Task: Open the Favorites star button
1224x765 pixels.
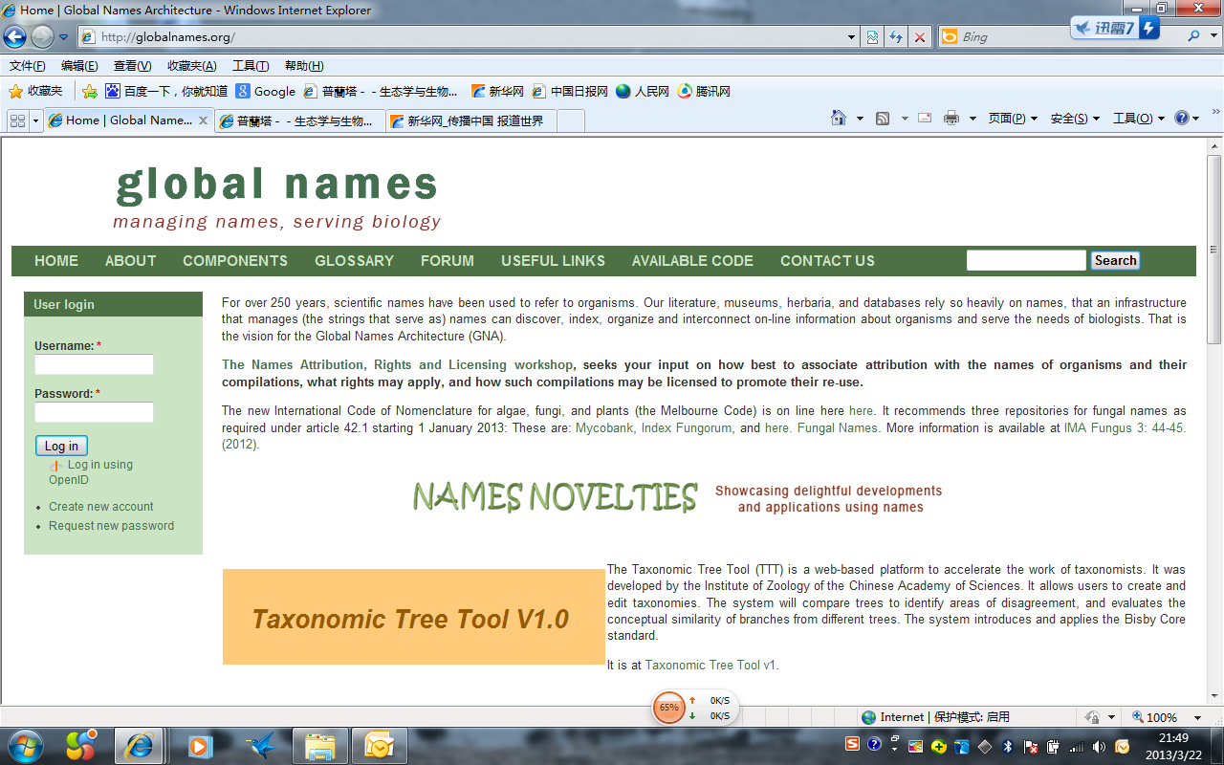Action: [36, 91]
